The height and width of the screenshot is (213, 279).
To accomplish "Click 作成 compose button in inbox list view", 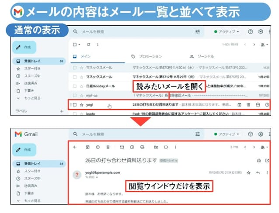I will pos(24,47).
